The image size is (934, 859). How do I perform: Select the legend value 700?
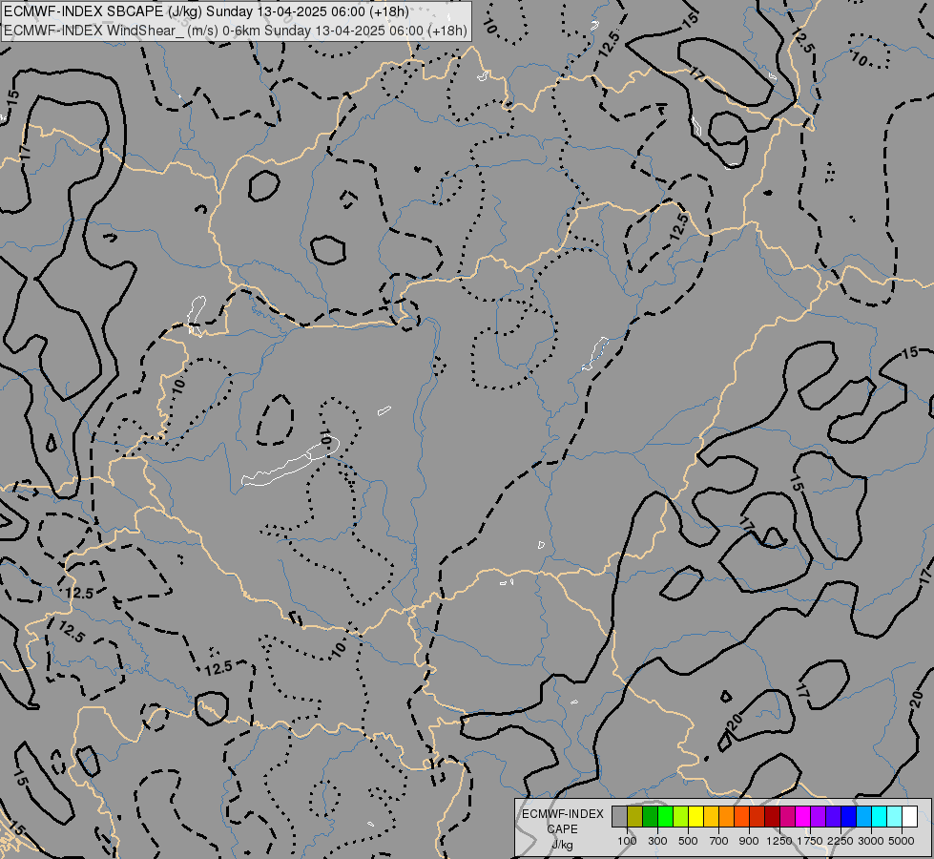[719, 841]
